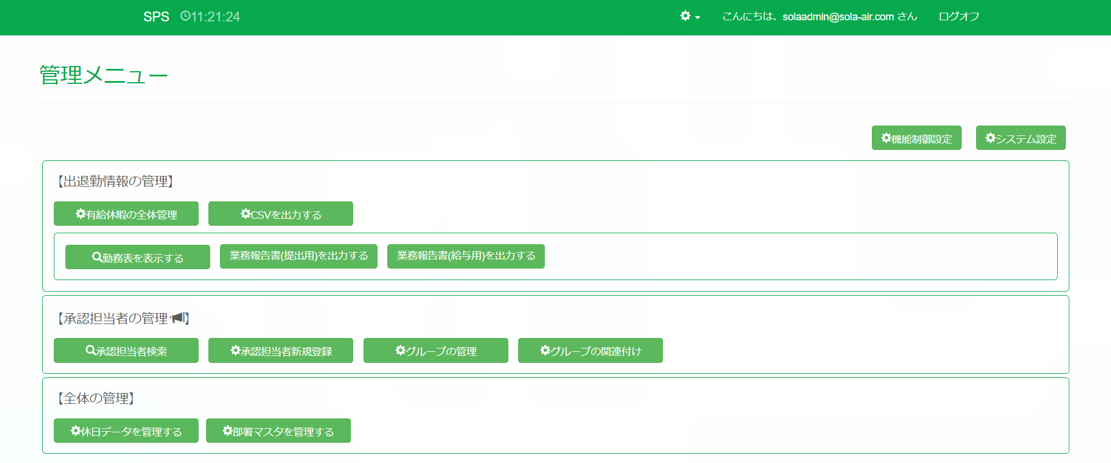Click gear icon on 休日データを管理する button
This screenshot has height=463, width=1111.
coord(75,431)
